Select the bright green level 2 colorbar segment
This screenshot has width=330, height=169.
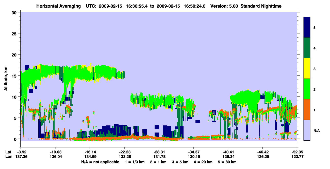click(x=307, y=89)
